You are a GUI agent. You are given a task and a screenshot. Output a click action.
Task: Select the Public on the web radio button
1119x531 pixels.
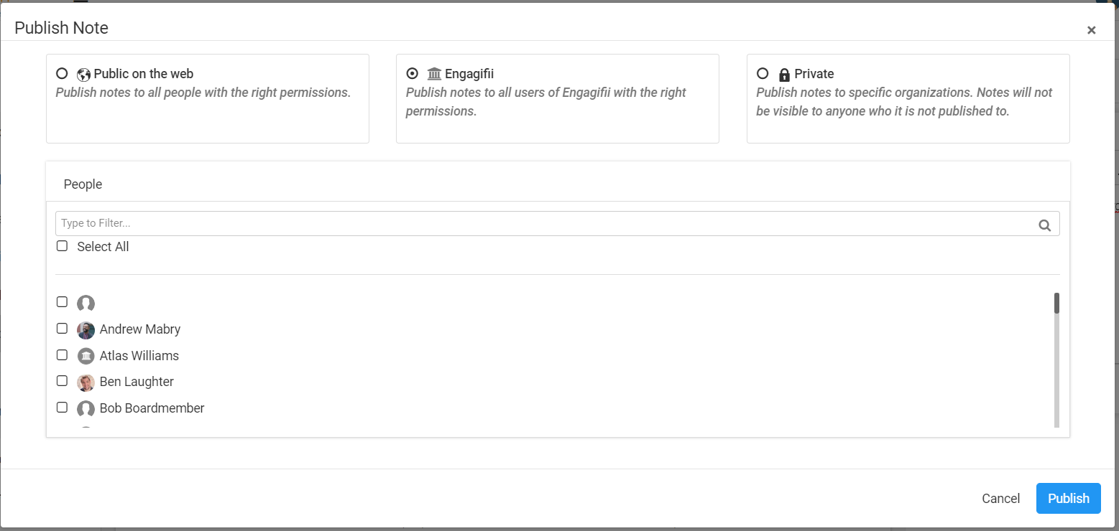[x=62, y=73]
